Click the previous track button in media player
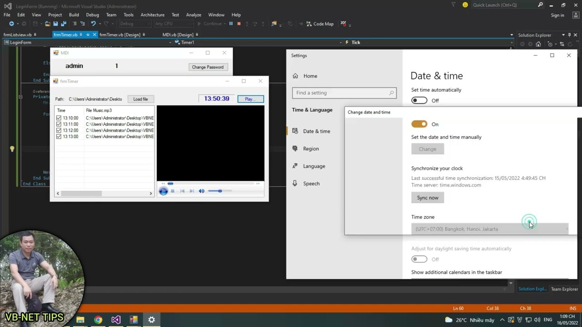This screenshot has width=582, height=327. [182, 191]
